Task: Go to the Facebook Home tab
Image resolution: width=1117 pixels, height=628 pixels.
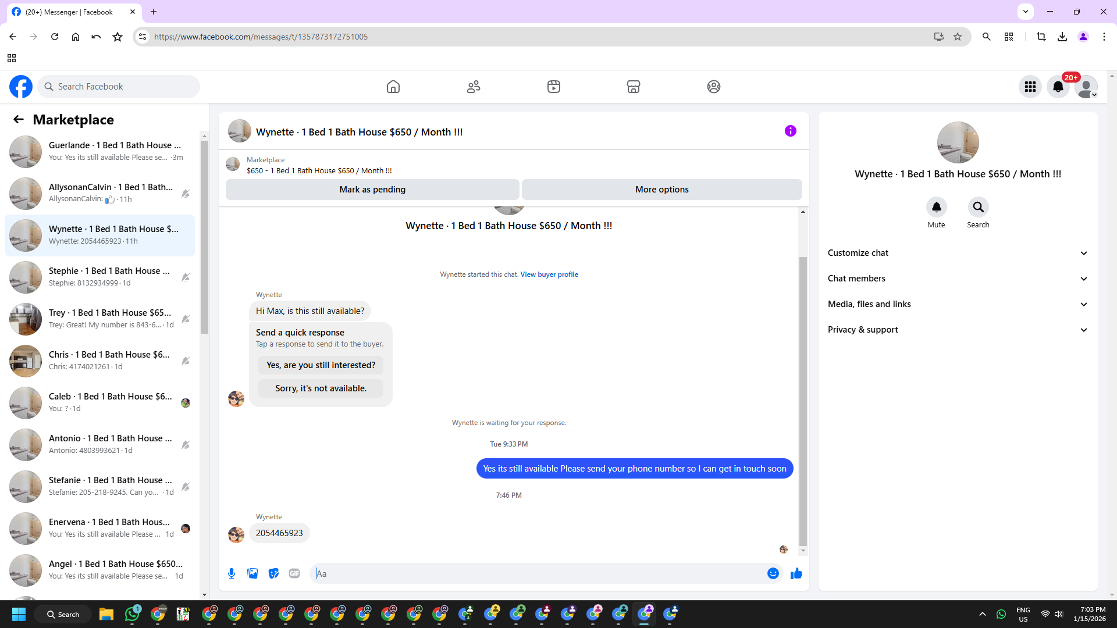Action: click(x=393, y=87)
